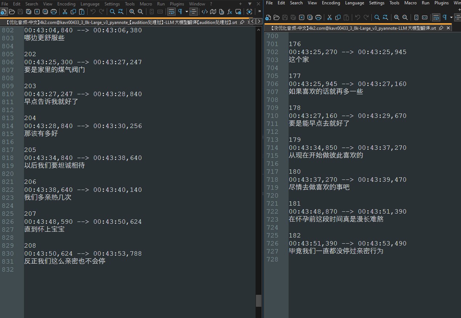Image resolution: width=461 pixels, height=318 pixels.
Task: Click Open file icon in left window
Action: tap(12, 12)
